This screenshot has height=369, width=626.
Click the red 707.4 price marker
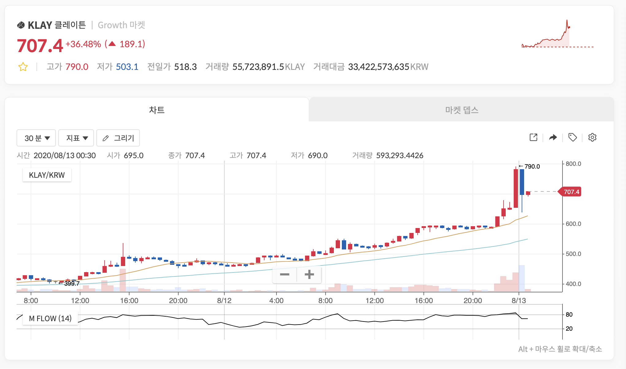point(571,192)
